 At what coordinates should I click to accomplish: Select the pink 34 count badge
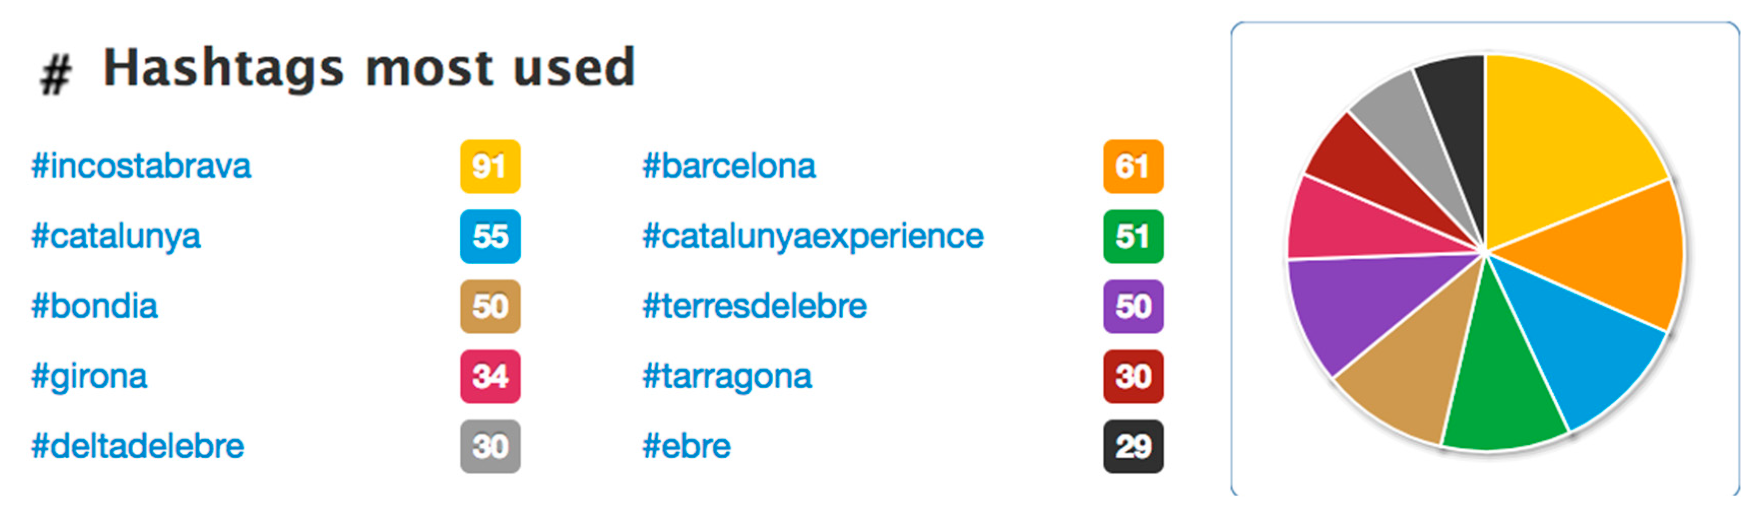pyautogui.click(x=490, y=377)
